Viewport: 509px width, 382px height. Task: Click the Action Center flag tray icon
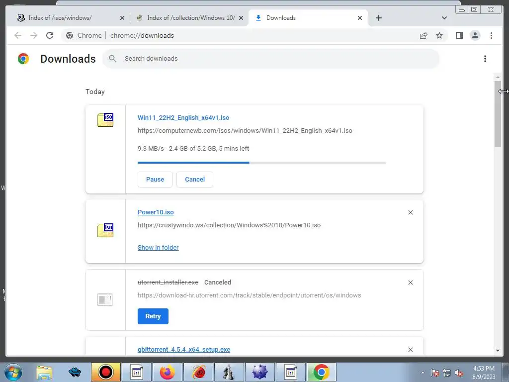434,373
